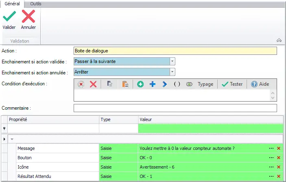Image resolution: width=286 pixels, height=182 pixels.
Task: Click the value Avertissement - 6
Action: [x=157, y=167]
